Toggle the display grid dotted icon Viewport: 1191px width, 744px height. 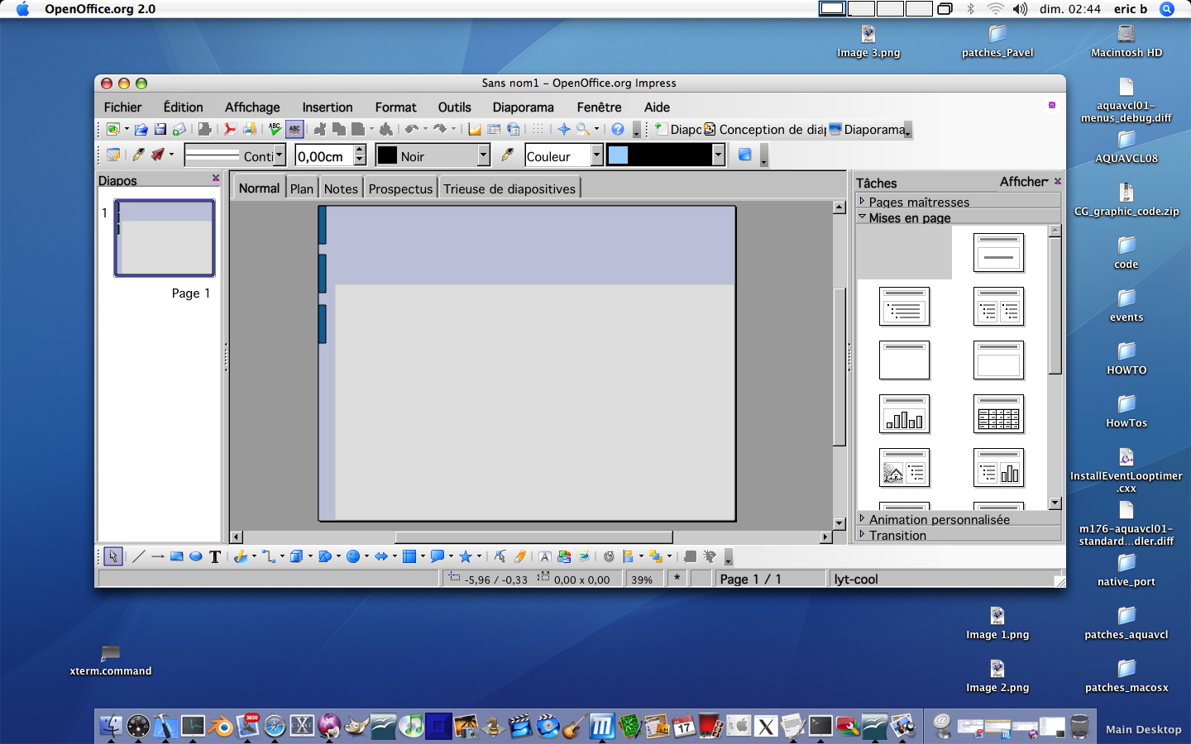pyautogui.click(x=538, y=129)
